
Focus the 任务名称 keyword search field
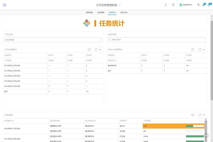[x=157, y=40]
